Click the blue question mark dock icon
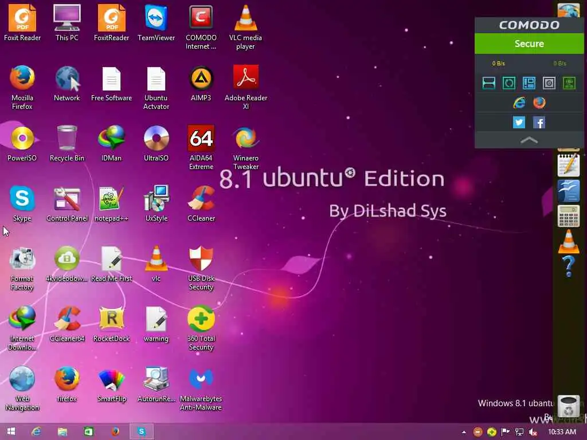This screenshot has height=440, width=587. pyautogui.click(x=568, y=266)
